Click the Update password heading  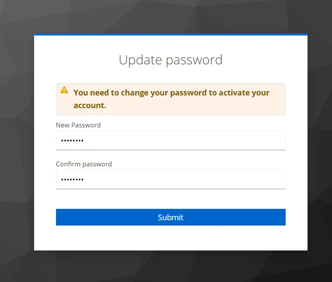171,60
